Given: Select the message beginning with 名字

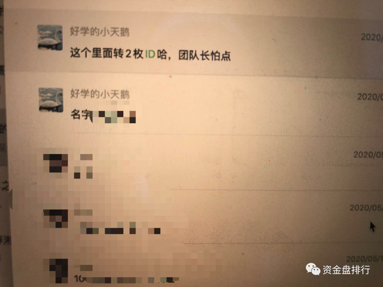Looking at the screenshot, I should pos(103,115).
